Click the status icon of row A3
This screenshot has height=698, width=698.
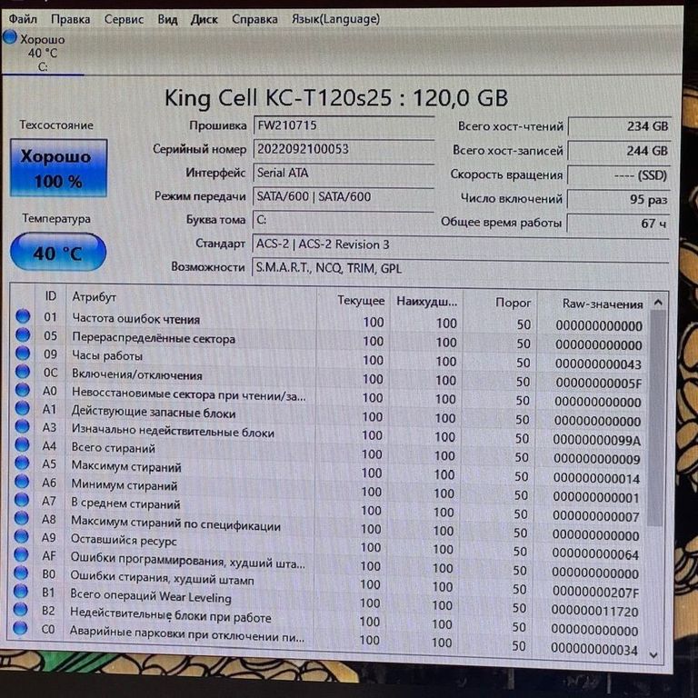pyautogui.click(x=22, y=426)
